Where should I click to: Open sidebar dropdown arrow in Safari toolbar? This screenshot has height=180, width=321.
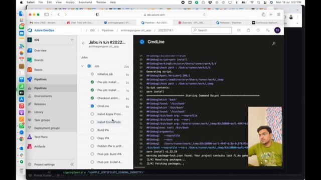tap(52, 14)
